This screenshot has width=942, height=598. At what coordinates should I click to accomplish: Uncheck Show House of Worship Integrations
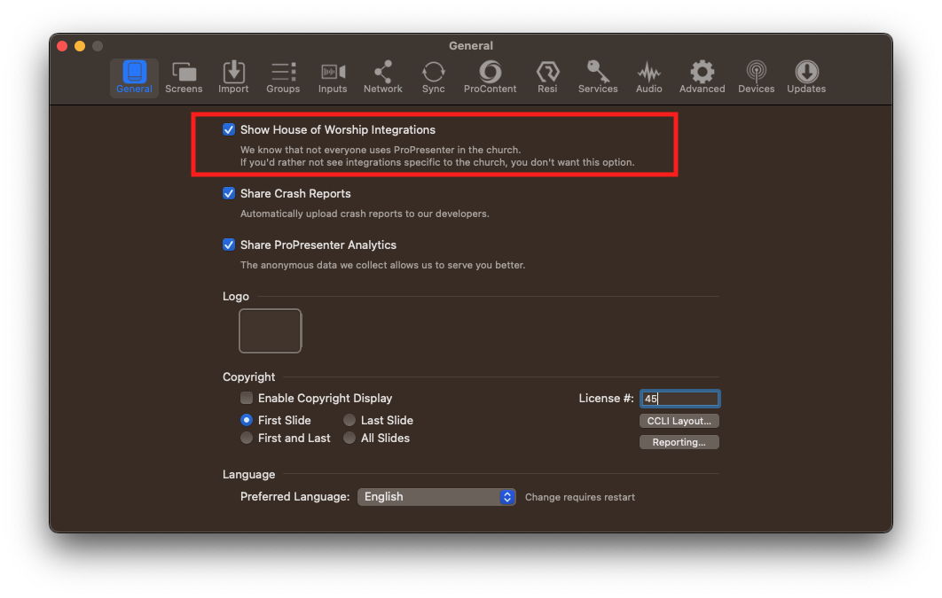229,129
